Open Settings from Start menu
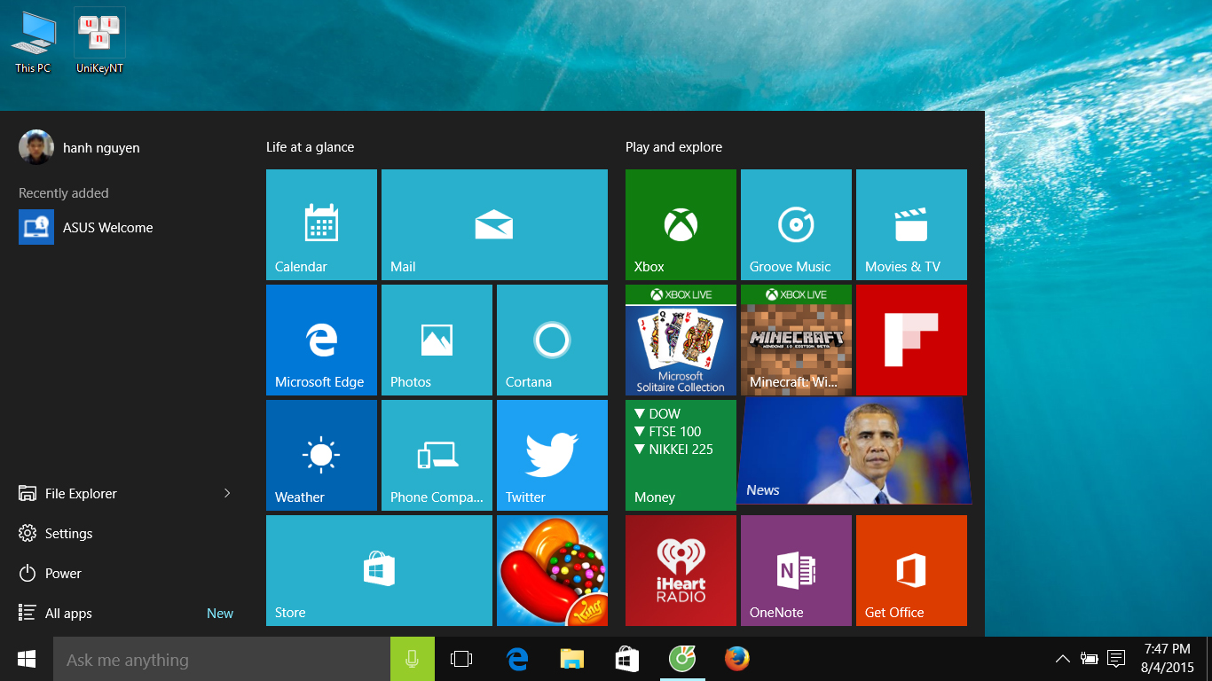This screenshot has width=1212, height=681. (68, 533)
